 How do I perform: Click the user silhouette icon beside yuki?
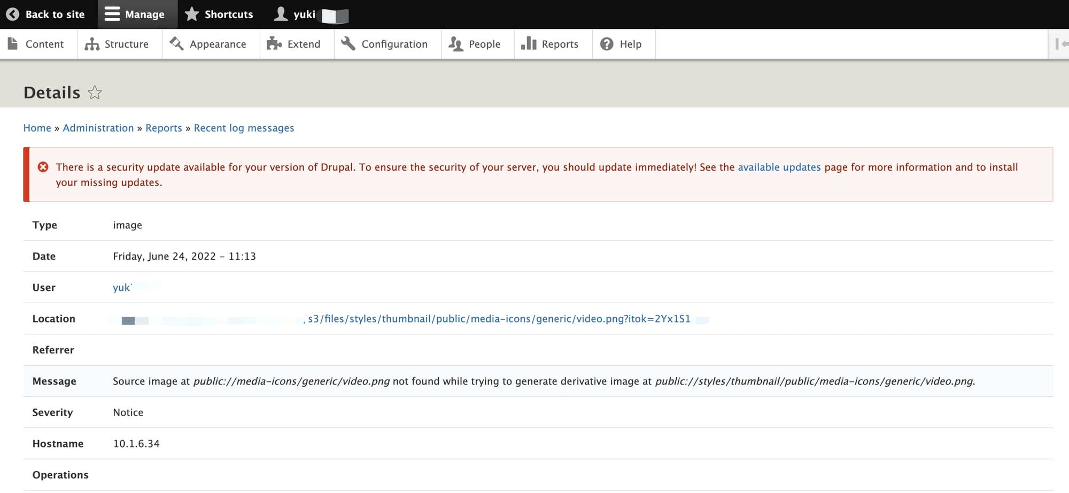281,14
